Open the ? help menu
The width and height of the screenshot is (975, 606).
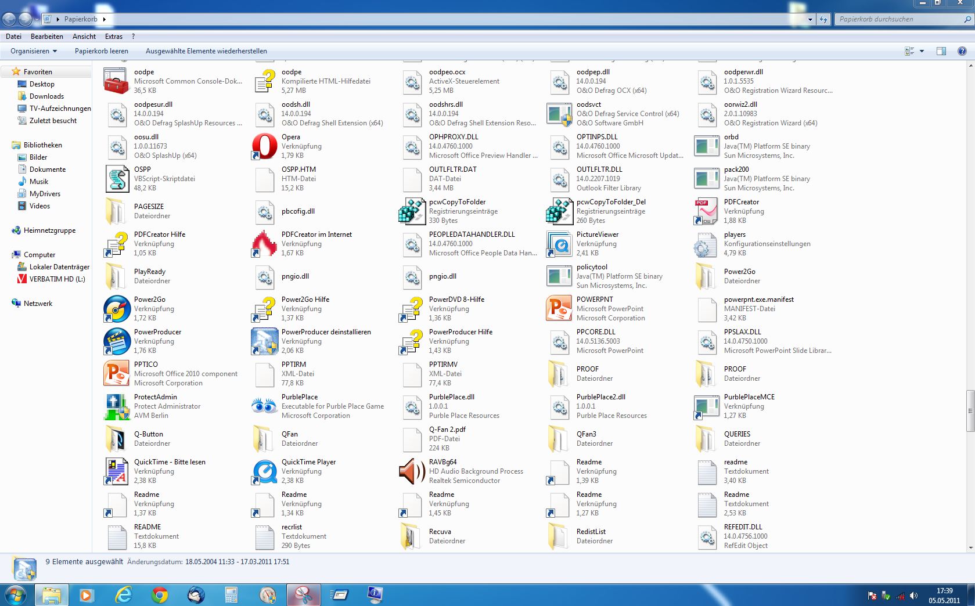(x=133, y=36)
